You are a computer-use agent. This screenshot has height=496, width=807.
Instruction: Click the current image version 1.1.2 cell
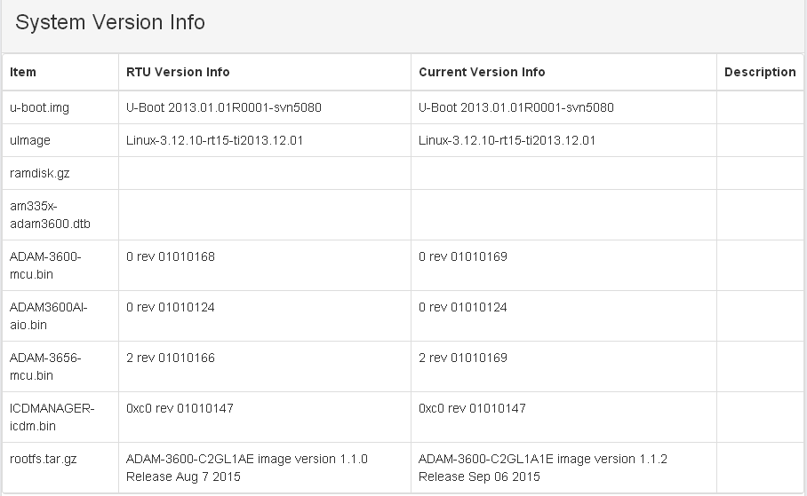tap(542, 468)
